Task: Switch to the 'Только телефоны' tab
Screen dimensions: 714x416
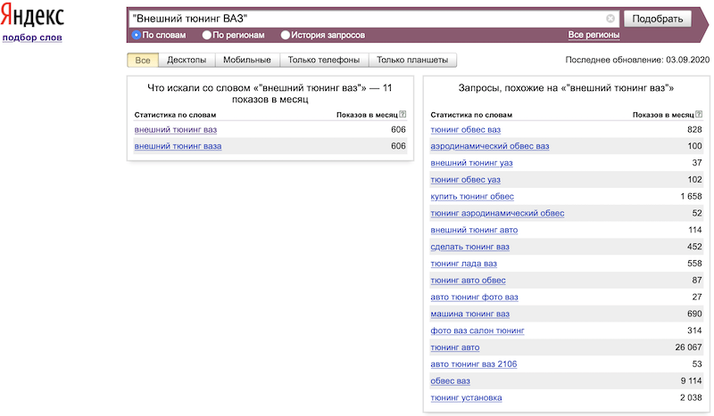Action: point(324,60)
